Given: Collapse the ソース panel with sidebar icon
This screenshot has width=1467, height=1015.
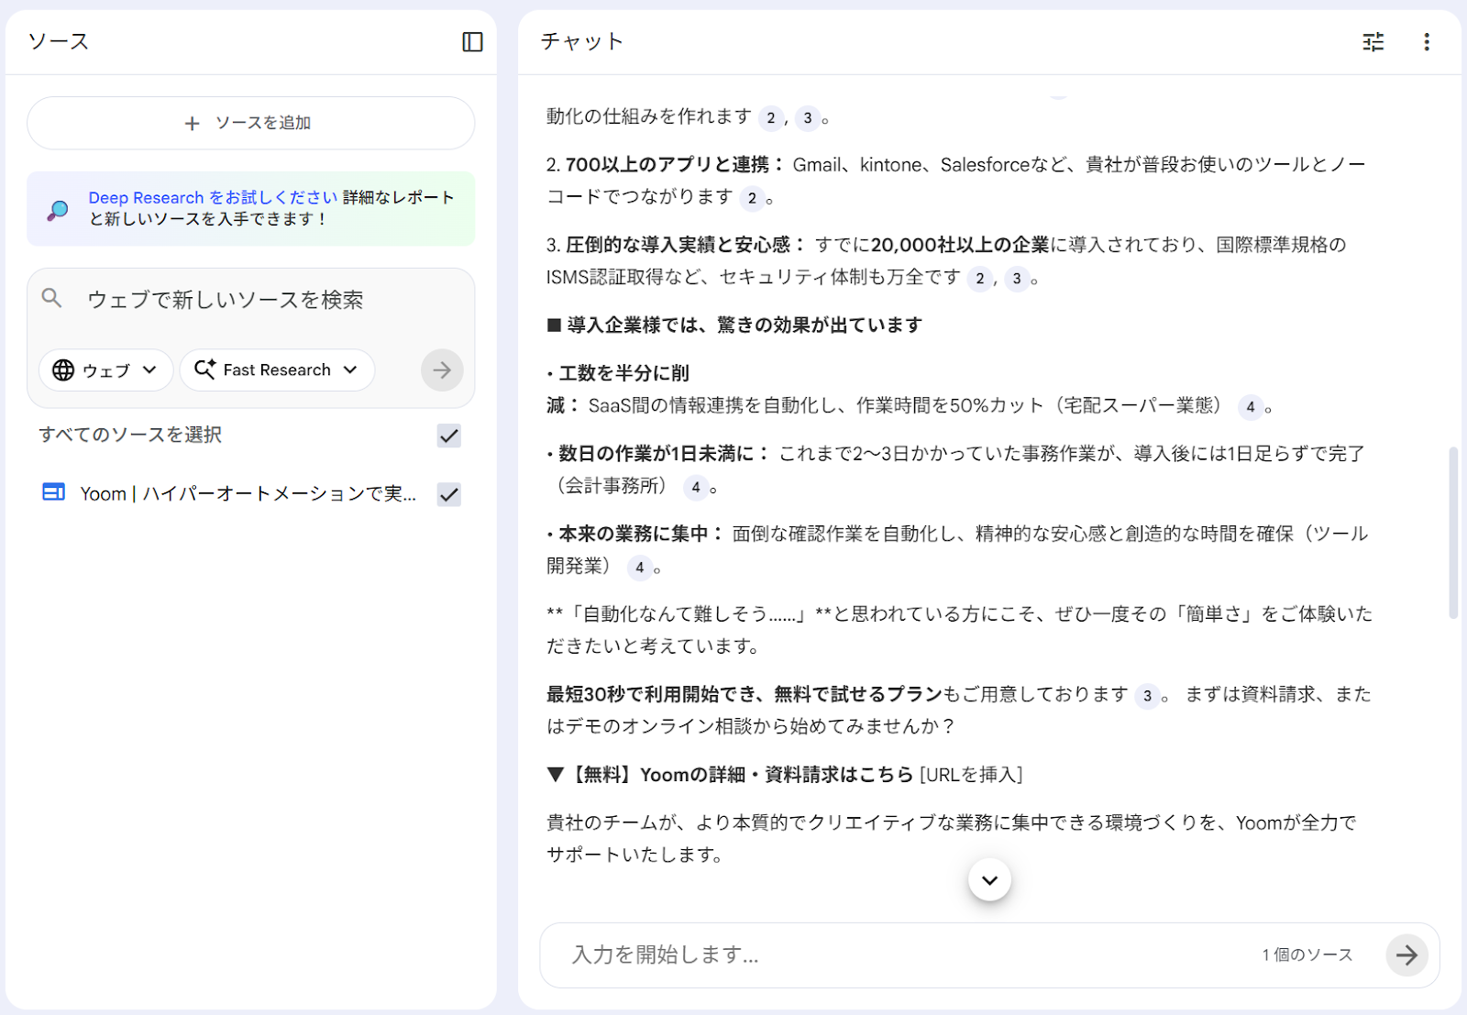Looking at the screenshot, I should [x=472, y=42].
